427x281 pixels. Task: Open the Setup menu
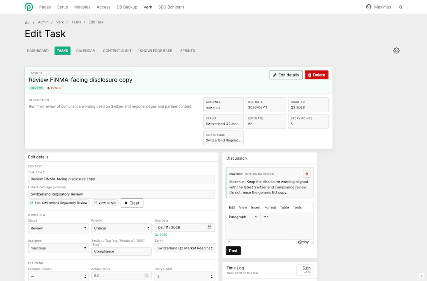(x=62, y=7)
